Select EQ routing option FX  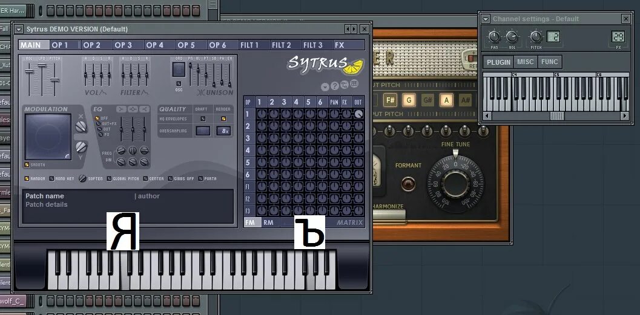[101, 134]
